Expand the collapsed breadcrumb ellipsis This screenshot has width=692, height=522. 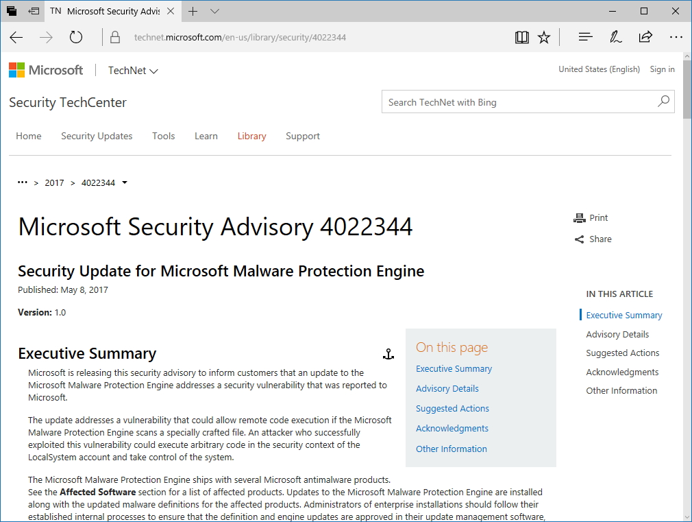point(21,182)
